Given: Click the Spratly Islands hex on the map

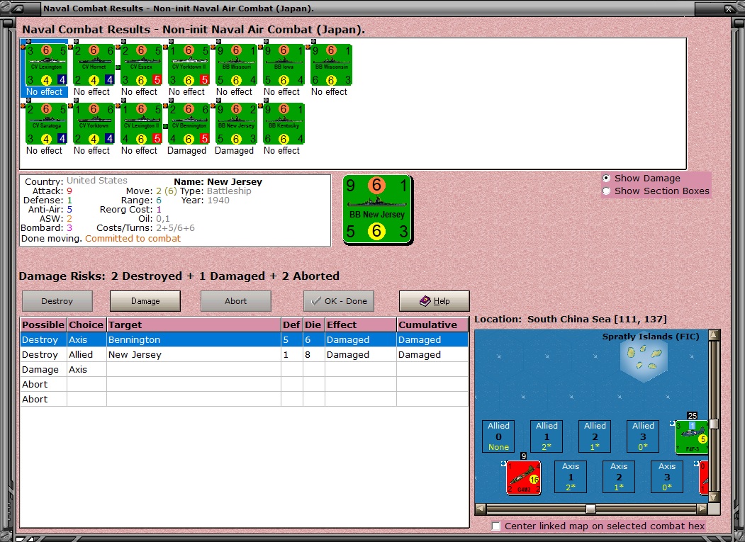Looking at the screenshot, I should click(644, 358).
